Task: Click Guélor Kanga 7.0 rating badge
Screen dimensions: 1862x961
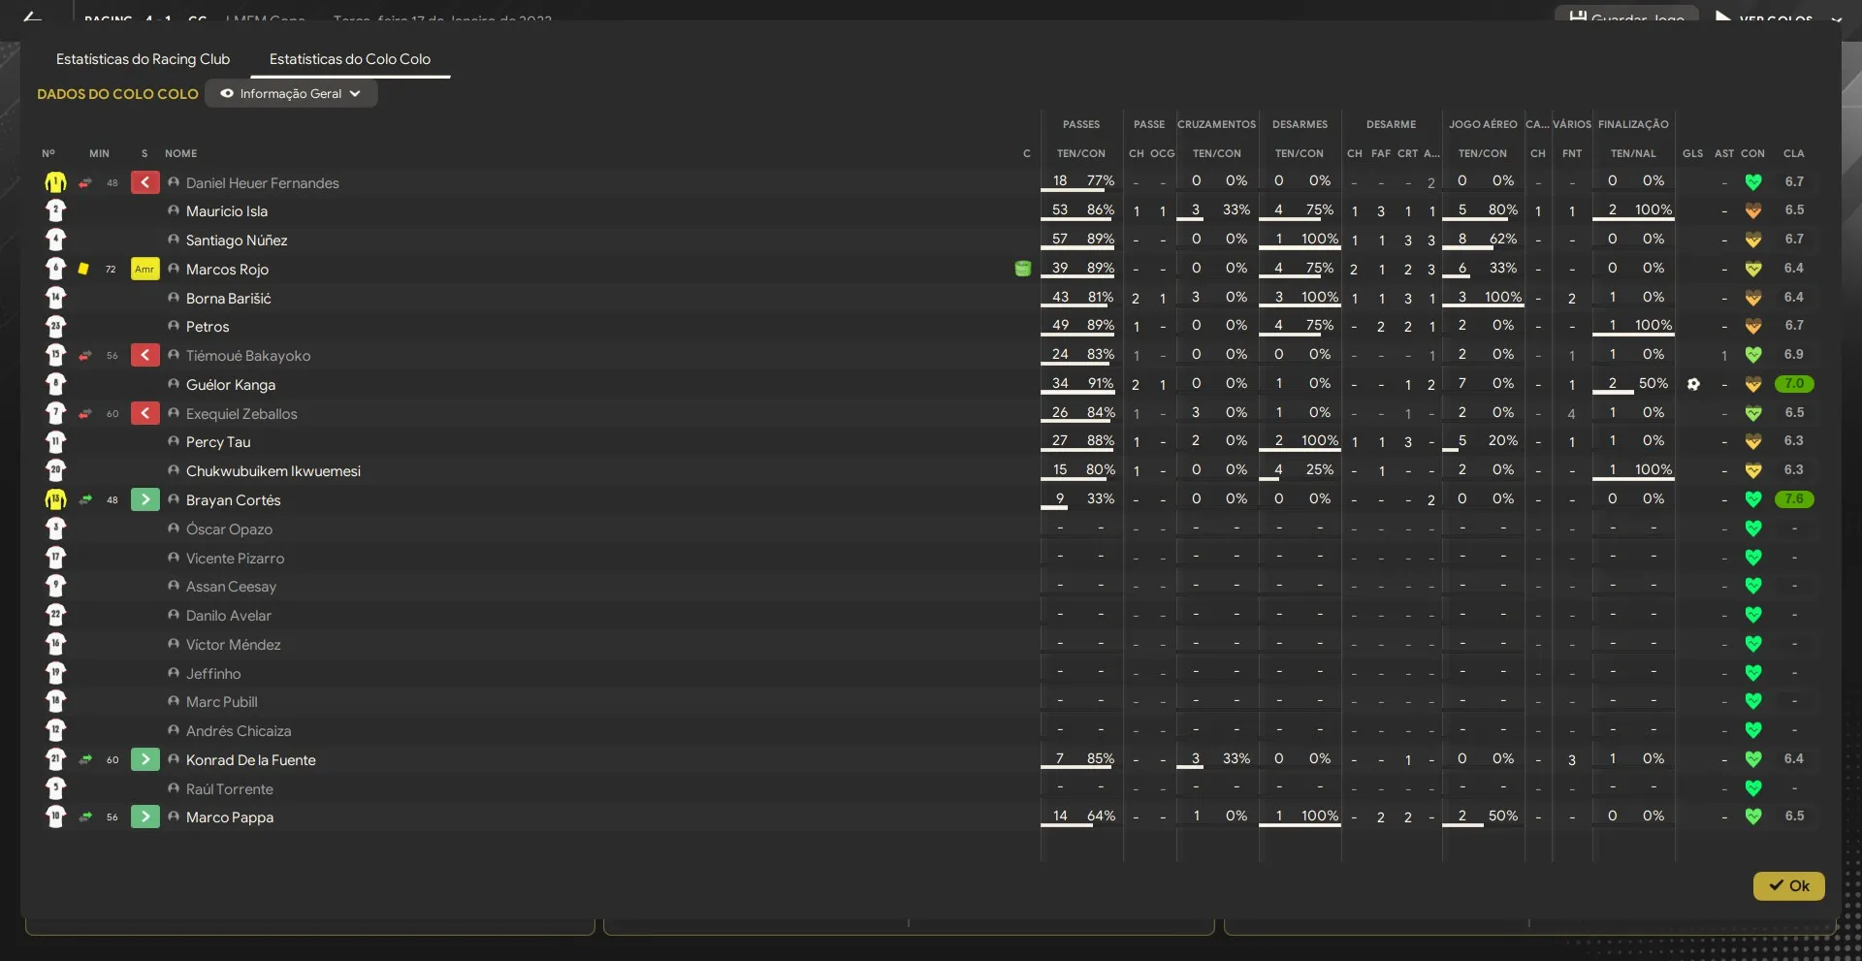Action: 1794,384
